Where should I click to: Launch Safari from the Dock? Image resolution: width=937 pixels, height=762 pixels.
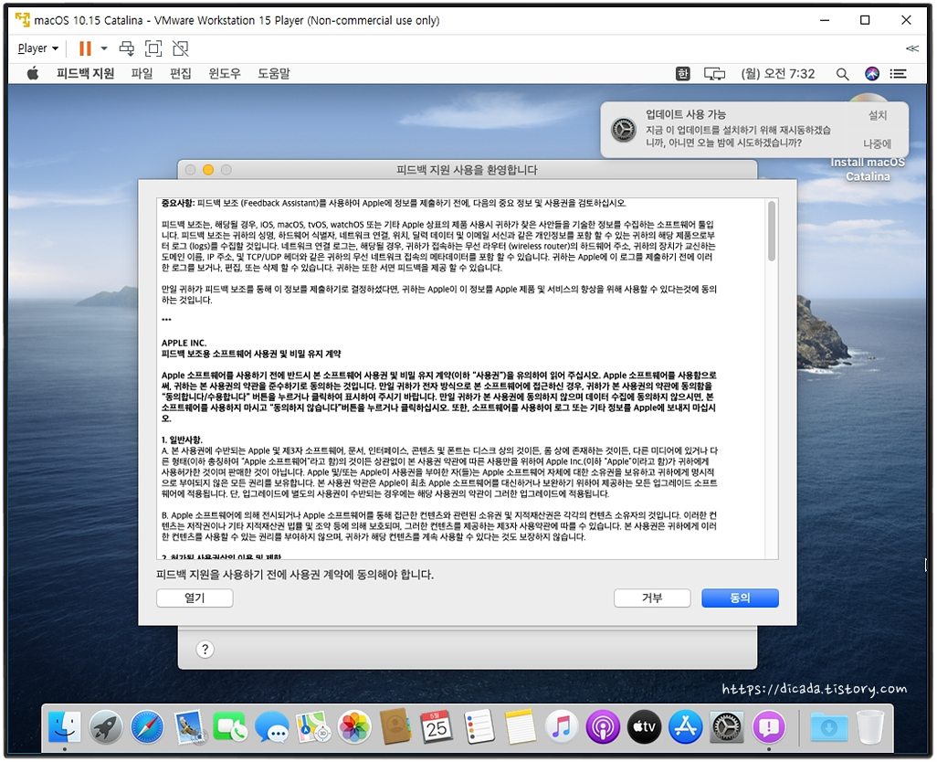pos(147,726)
